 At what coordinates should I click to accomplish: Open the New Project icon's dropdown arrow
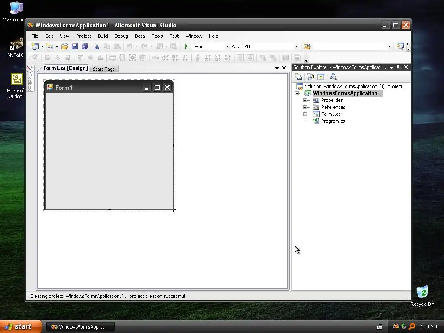42,46
